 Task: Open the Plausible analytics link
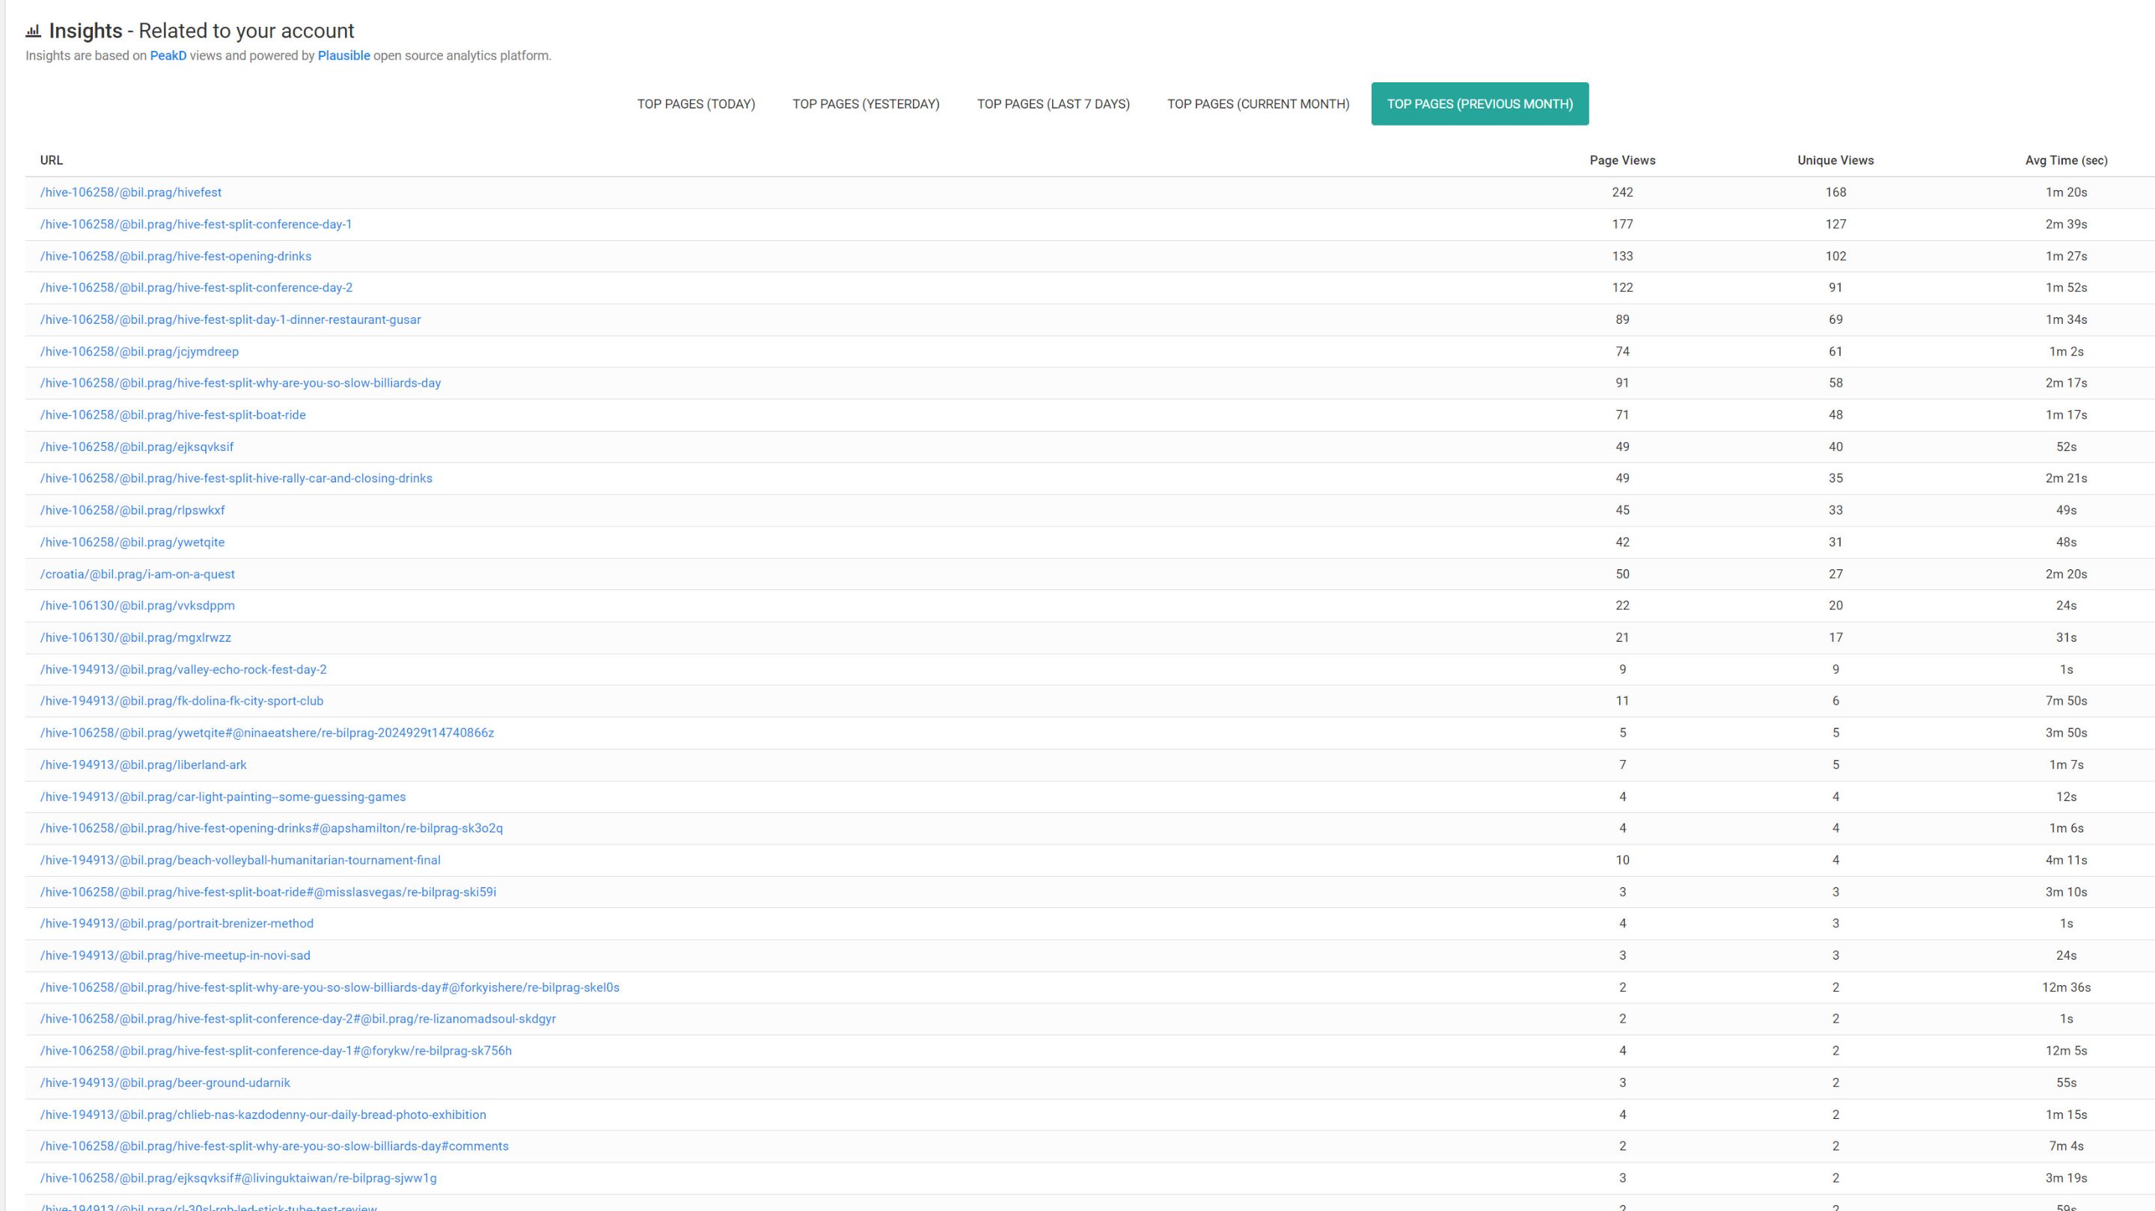point(344,56)
